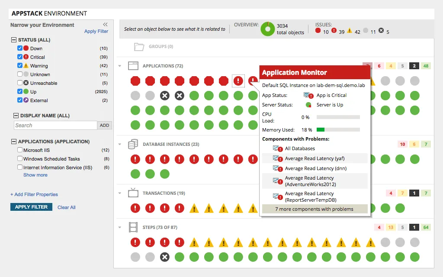Click the Show more link

pos(35,175)
